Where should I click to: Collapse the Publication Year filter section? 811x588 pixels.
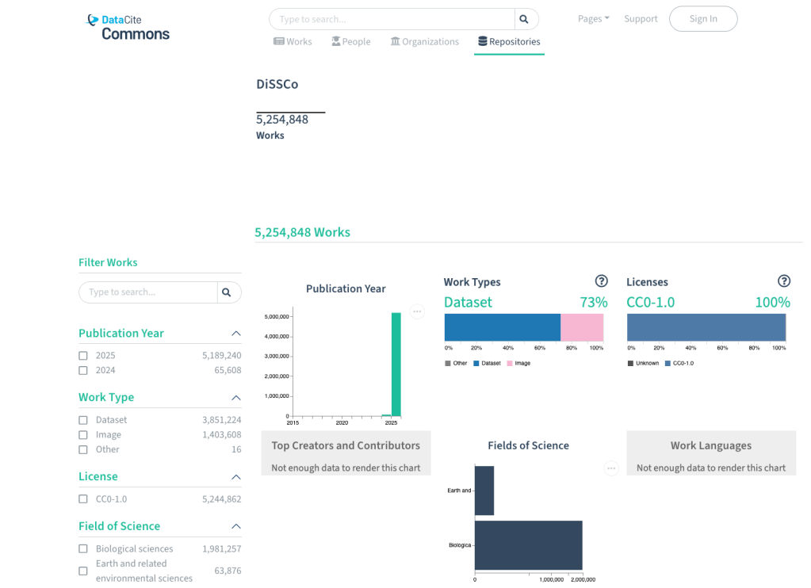click(235, 334)
